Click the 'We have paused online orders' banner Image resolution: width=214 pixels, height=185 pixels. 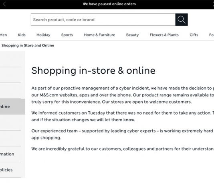(x=109, y=4)
